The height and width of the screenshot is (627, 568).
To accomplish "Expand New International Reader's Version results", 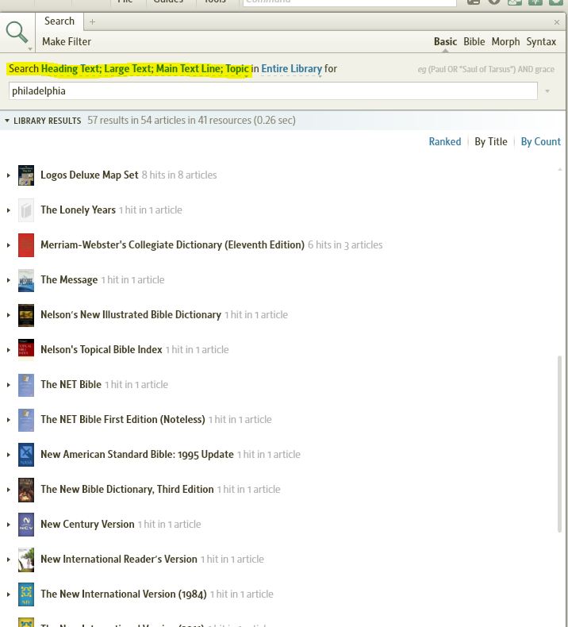I will (x=9, y=560).
